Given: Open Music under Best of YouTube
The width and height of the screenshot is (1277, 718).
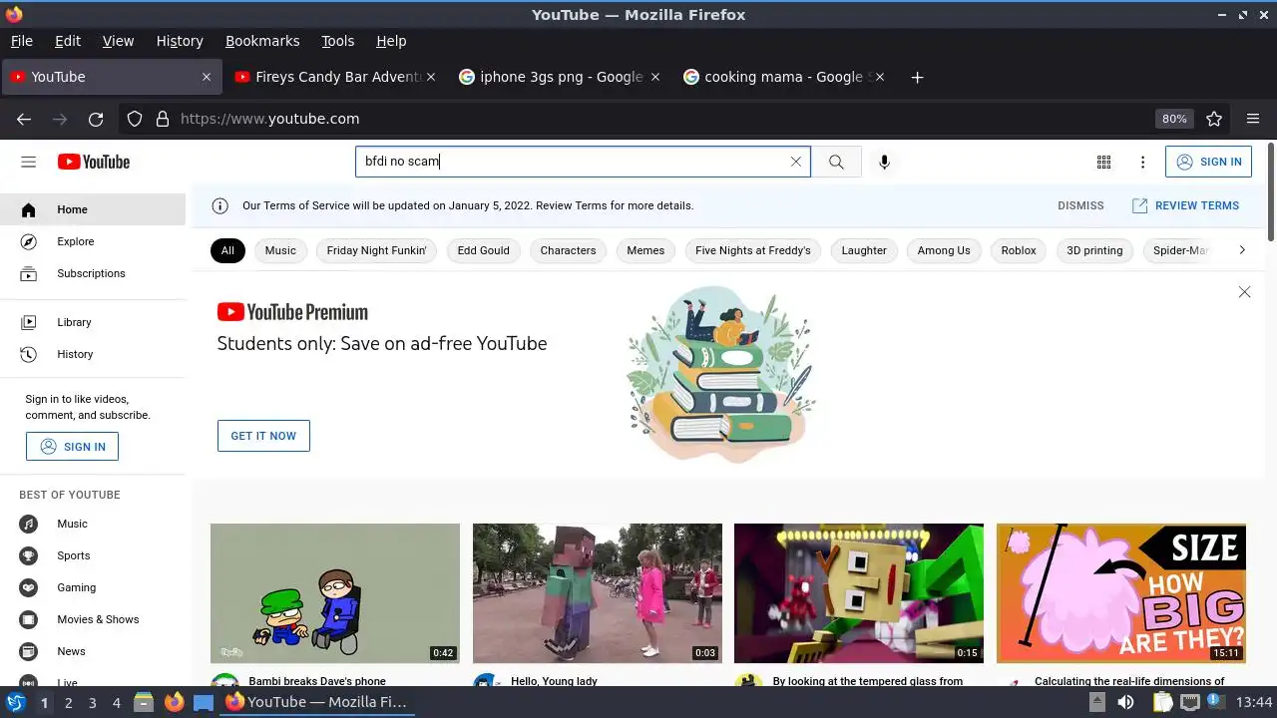Looking at the screenshot, I should coord(93,524).
